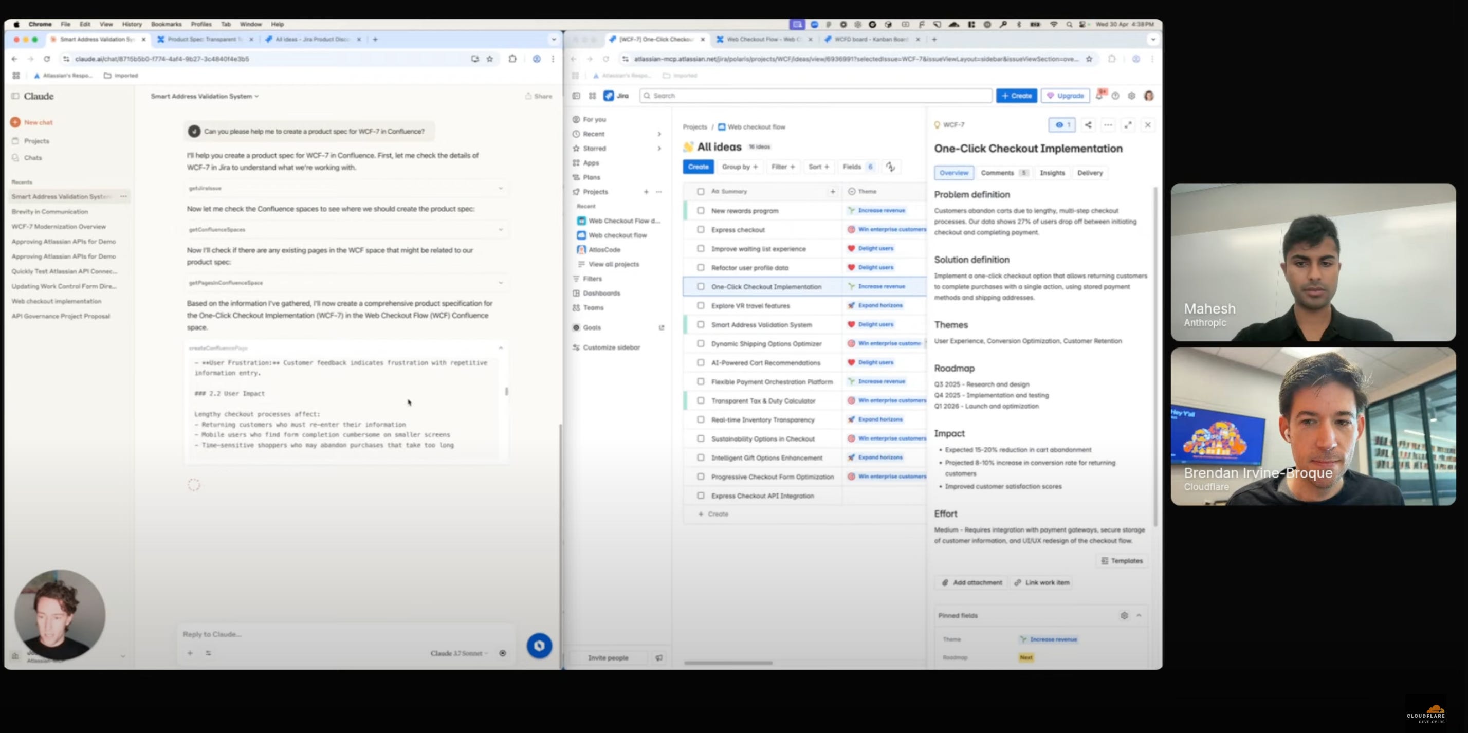Open the Templates button
1468x733 pixels.
(1122, 561)
